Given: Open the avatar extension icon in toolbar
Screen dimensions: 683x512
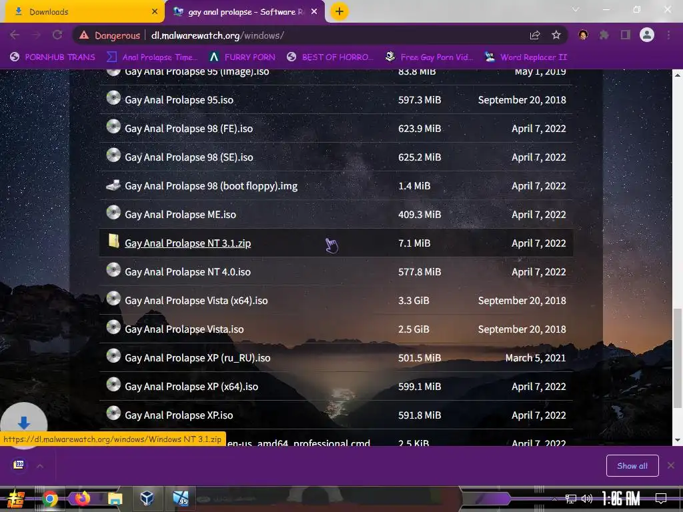Looking at the screenshot, I should 583,35.
